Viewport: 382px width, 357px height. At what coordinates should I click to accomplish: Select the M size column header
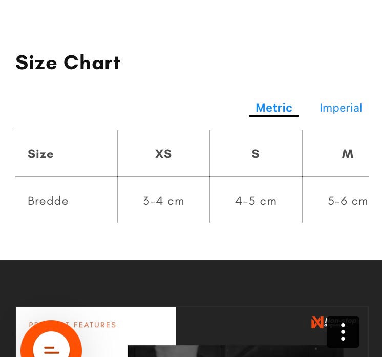tap(347, 154)
